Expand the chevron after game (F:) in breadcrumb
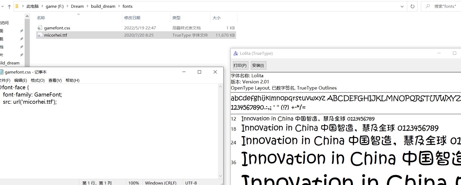The image size is (461, 185). 67,6
